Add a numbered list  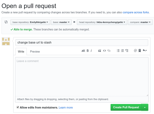[122, 51]
